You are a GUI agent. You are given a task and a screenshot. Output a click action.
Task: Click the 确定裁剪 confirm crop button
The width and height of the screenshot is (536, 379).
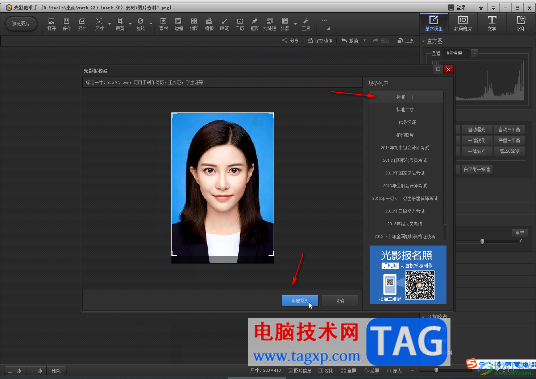coord(300,301)
